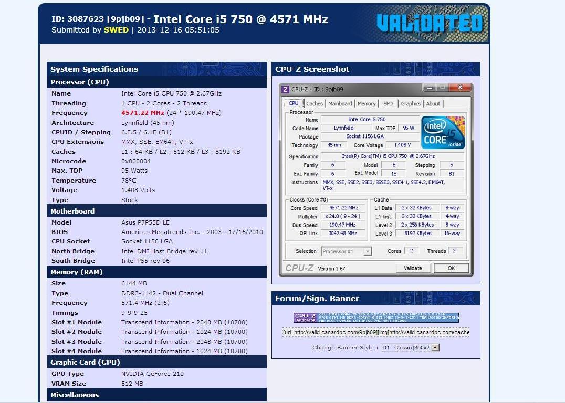This screenshot has height=403, width=565.
Task: Click the BIOS American Megatrends value
Action: (x=192, y=232)
